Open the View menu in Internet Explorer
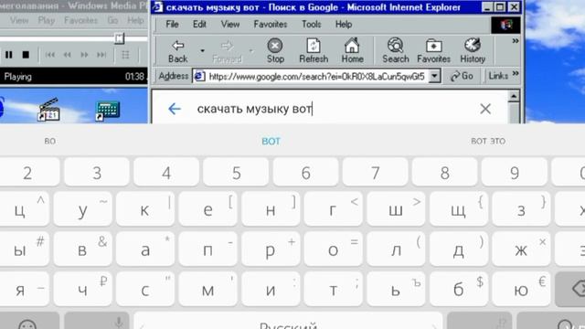Screen dimensions: 585x329 [x=230, y=25]
